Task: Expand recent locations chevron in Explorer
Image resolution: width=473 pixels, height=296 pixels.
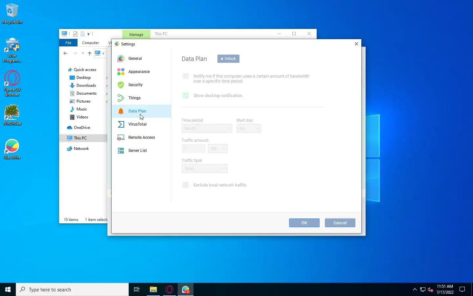Action: tap(83, 53)
